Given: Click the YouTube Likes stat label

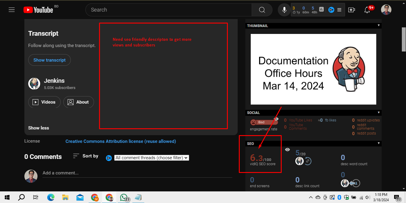Looking at the screenshot, I should coord(300,120).
